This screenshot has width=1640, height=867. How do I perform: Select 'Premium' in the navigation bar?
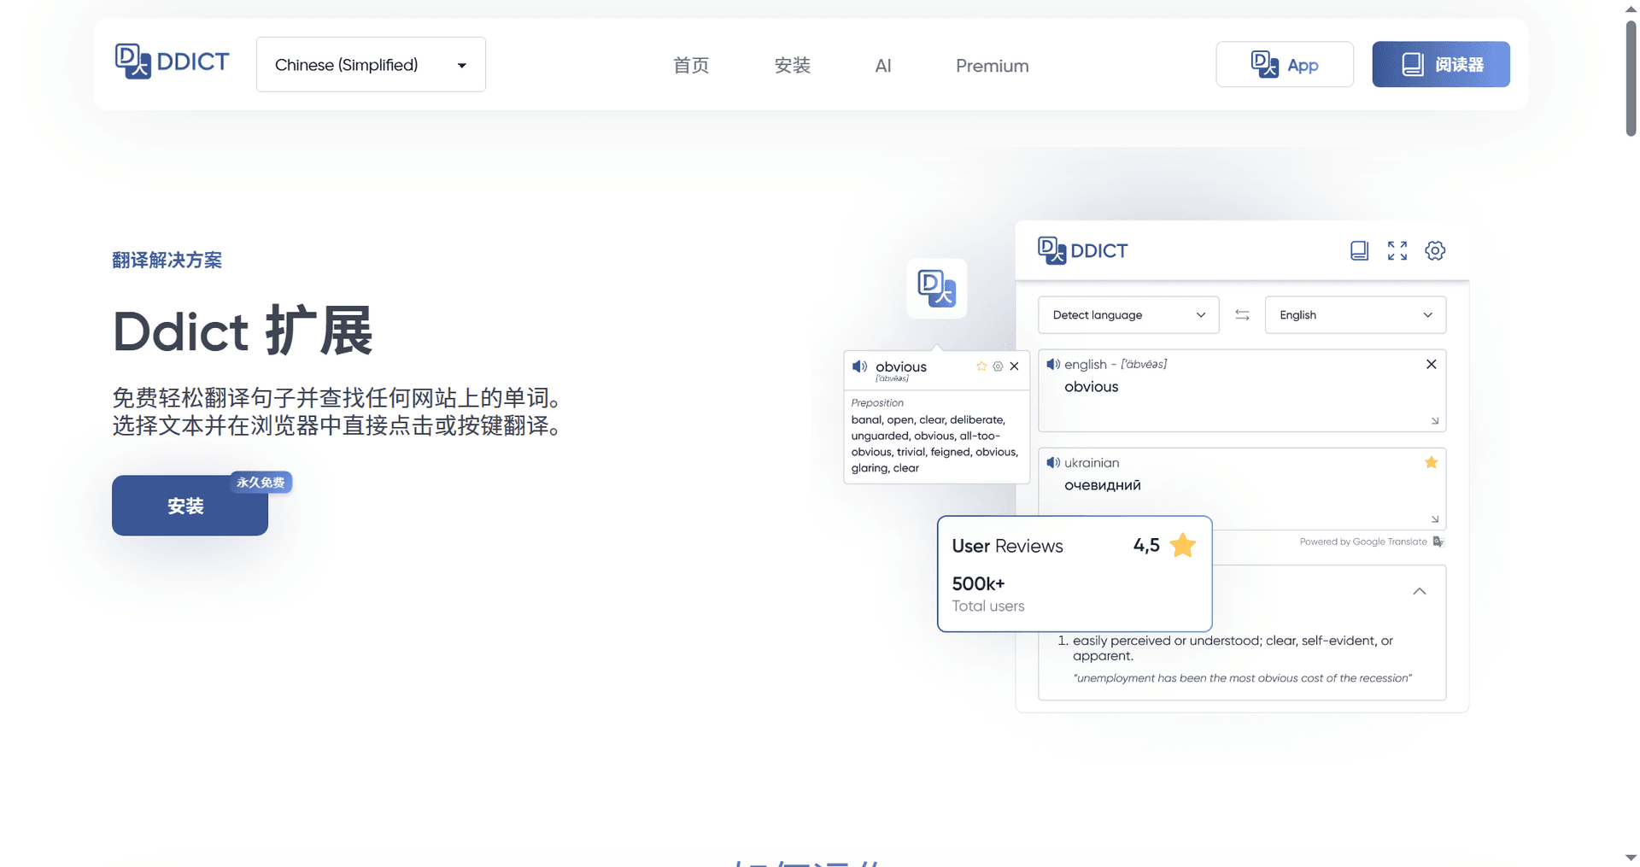pyautogui.click(x=992, y=65)
